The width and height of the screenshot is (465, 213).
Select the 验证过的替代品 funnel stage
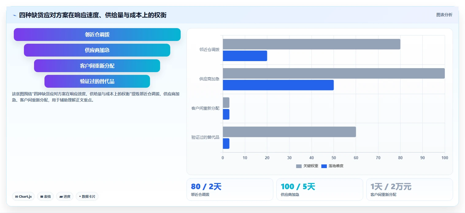point(97,81)
